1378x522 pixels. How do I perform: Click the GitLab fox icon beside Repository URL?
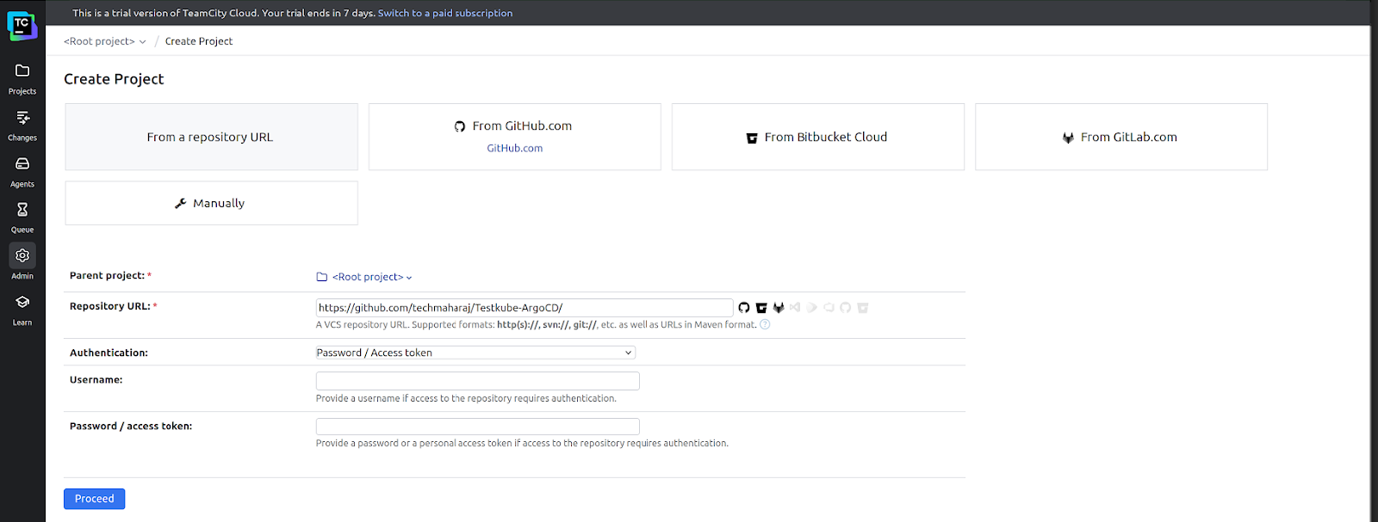(x=779, y=307)
